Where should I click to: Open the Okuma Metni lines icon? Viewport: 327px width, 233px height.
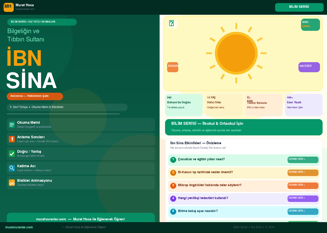pos(12,125)
